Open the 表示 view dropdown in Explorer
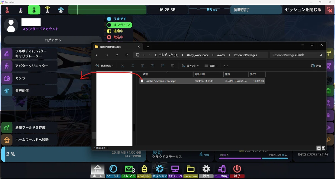The height and width of the screenshot is (179, 335). click(x=211, y=66)
